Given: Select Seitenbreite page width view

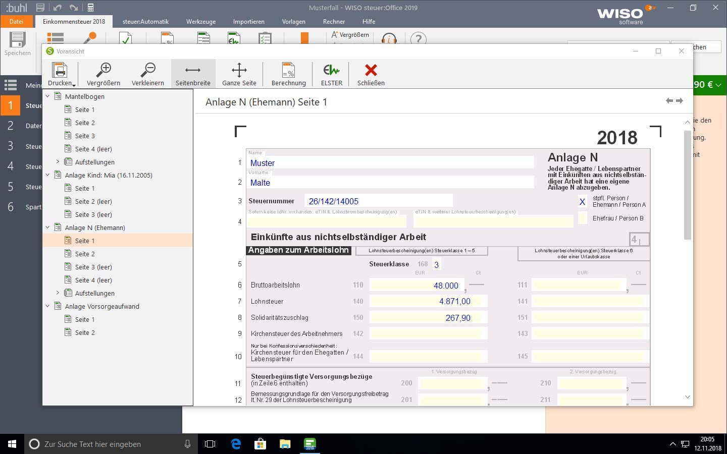Looking at the screenshot, I should [193, 74].
